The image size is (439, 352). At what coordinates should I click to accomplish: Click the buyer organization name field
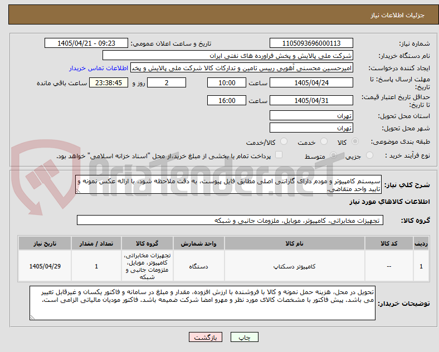click(x=228, y=55)
